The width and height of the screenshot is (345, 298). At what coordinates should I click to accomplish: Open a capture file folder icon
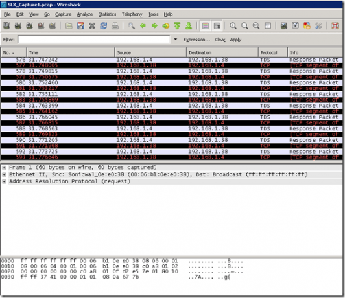(69, 26)
